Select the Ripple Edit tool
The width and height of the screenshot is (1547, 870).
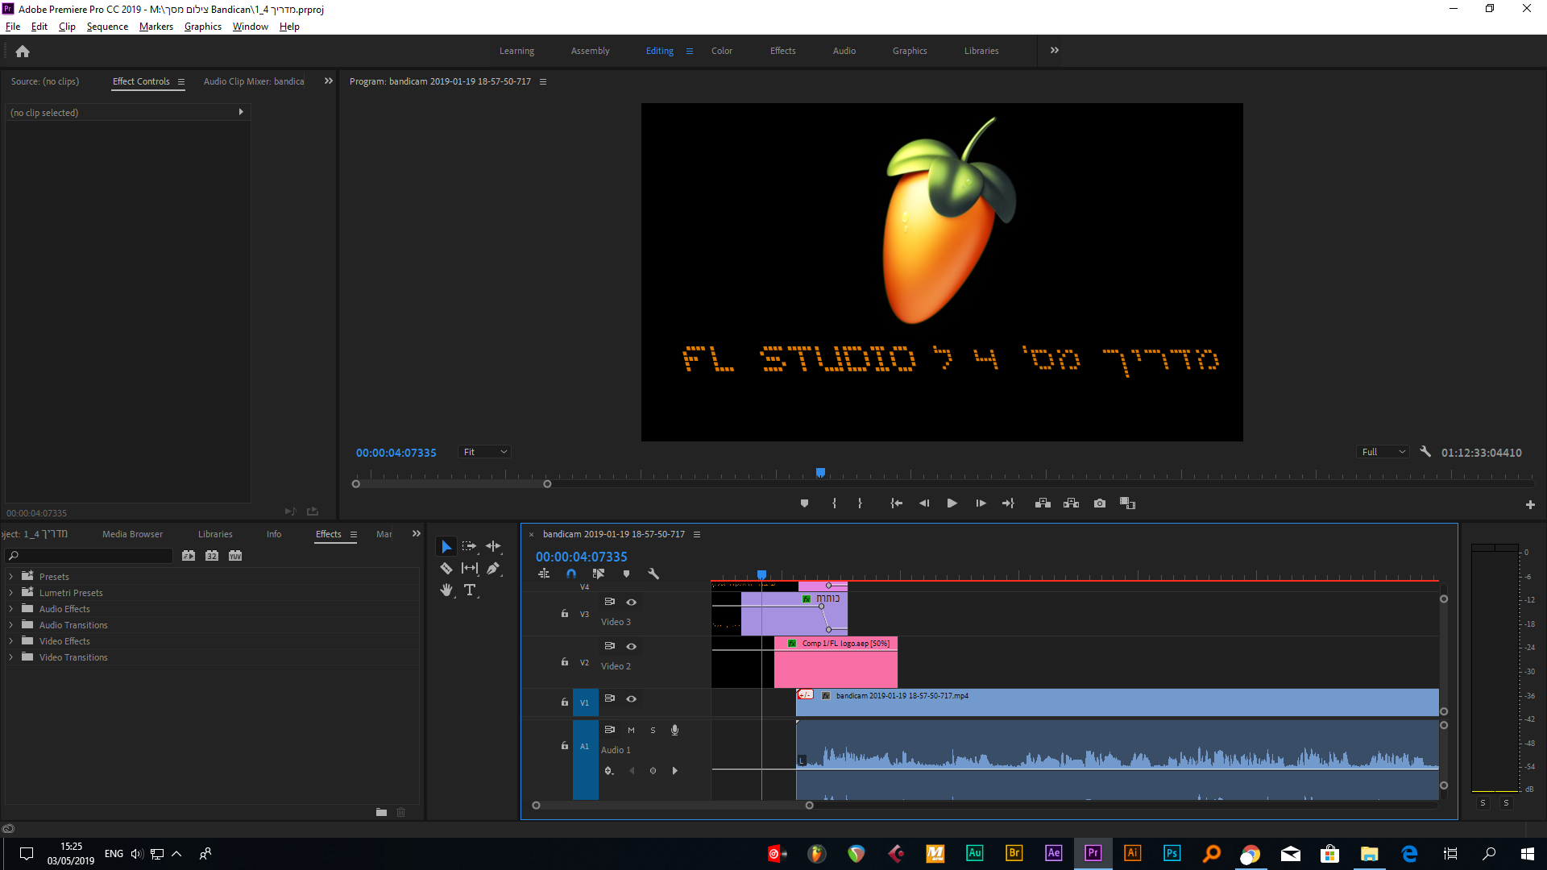click(493, 546)
